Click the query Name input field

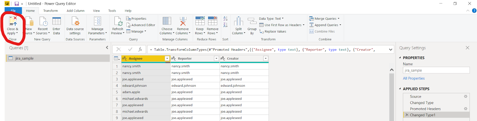(436, 71)
